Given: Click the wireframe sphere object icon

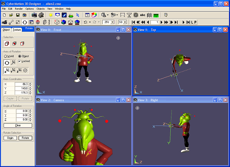Looking at the screenshot, I should click(x=136, y=15).
